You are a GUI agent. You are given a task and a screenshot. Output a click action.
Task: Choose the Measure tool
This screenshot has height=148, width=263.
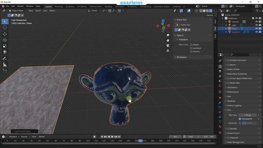tap(5, 65)
